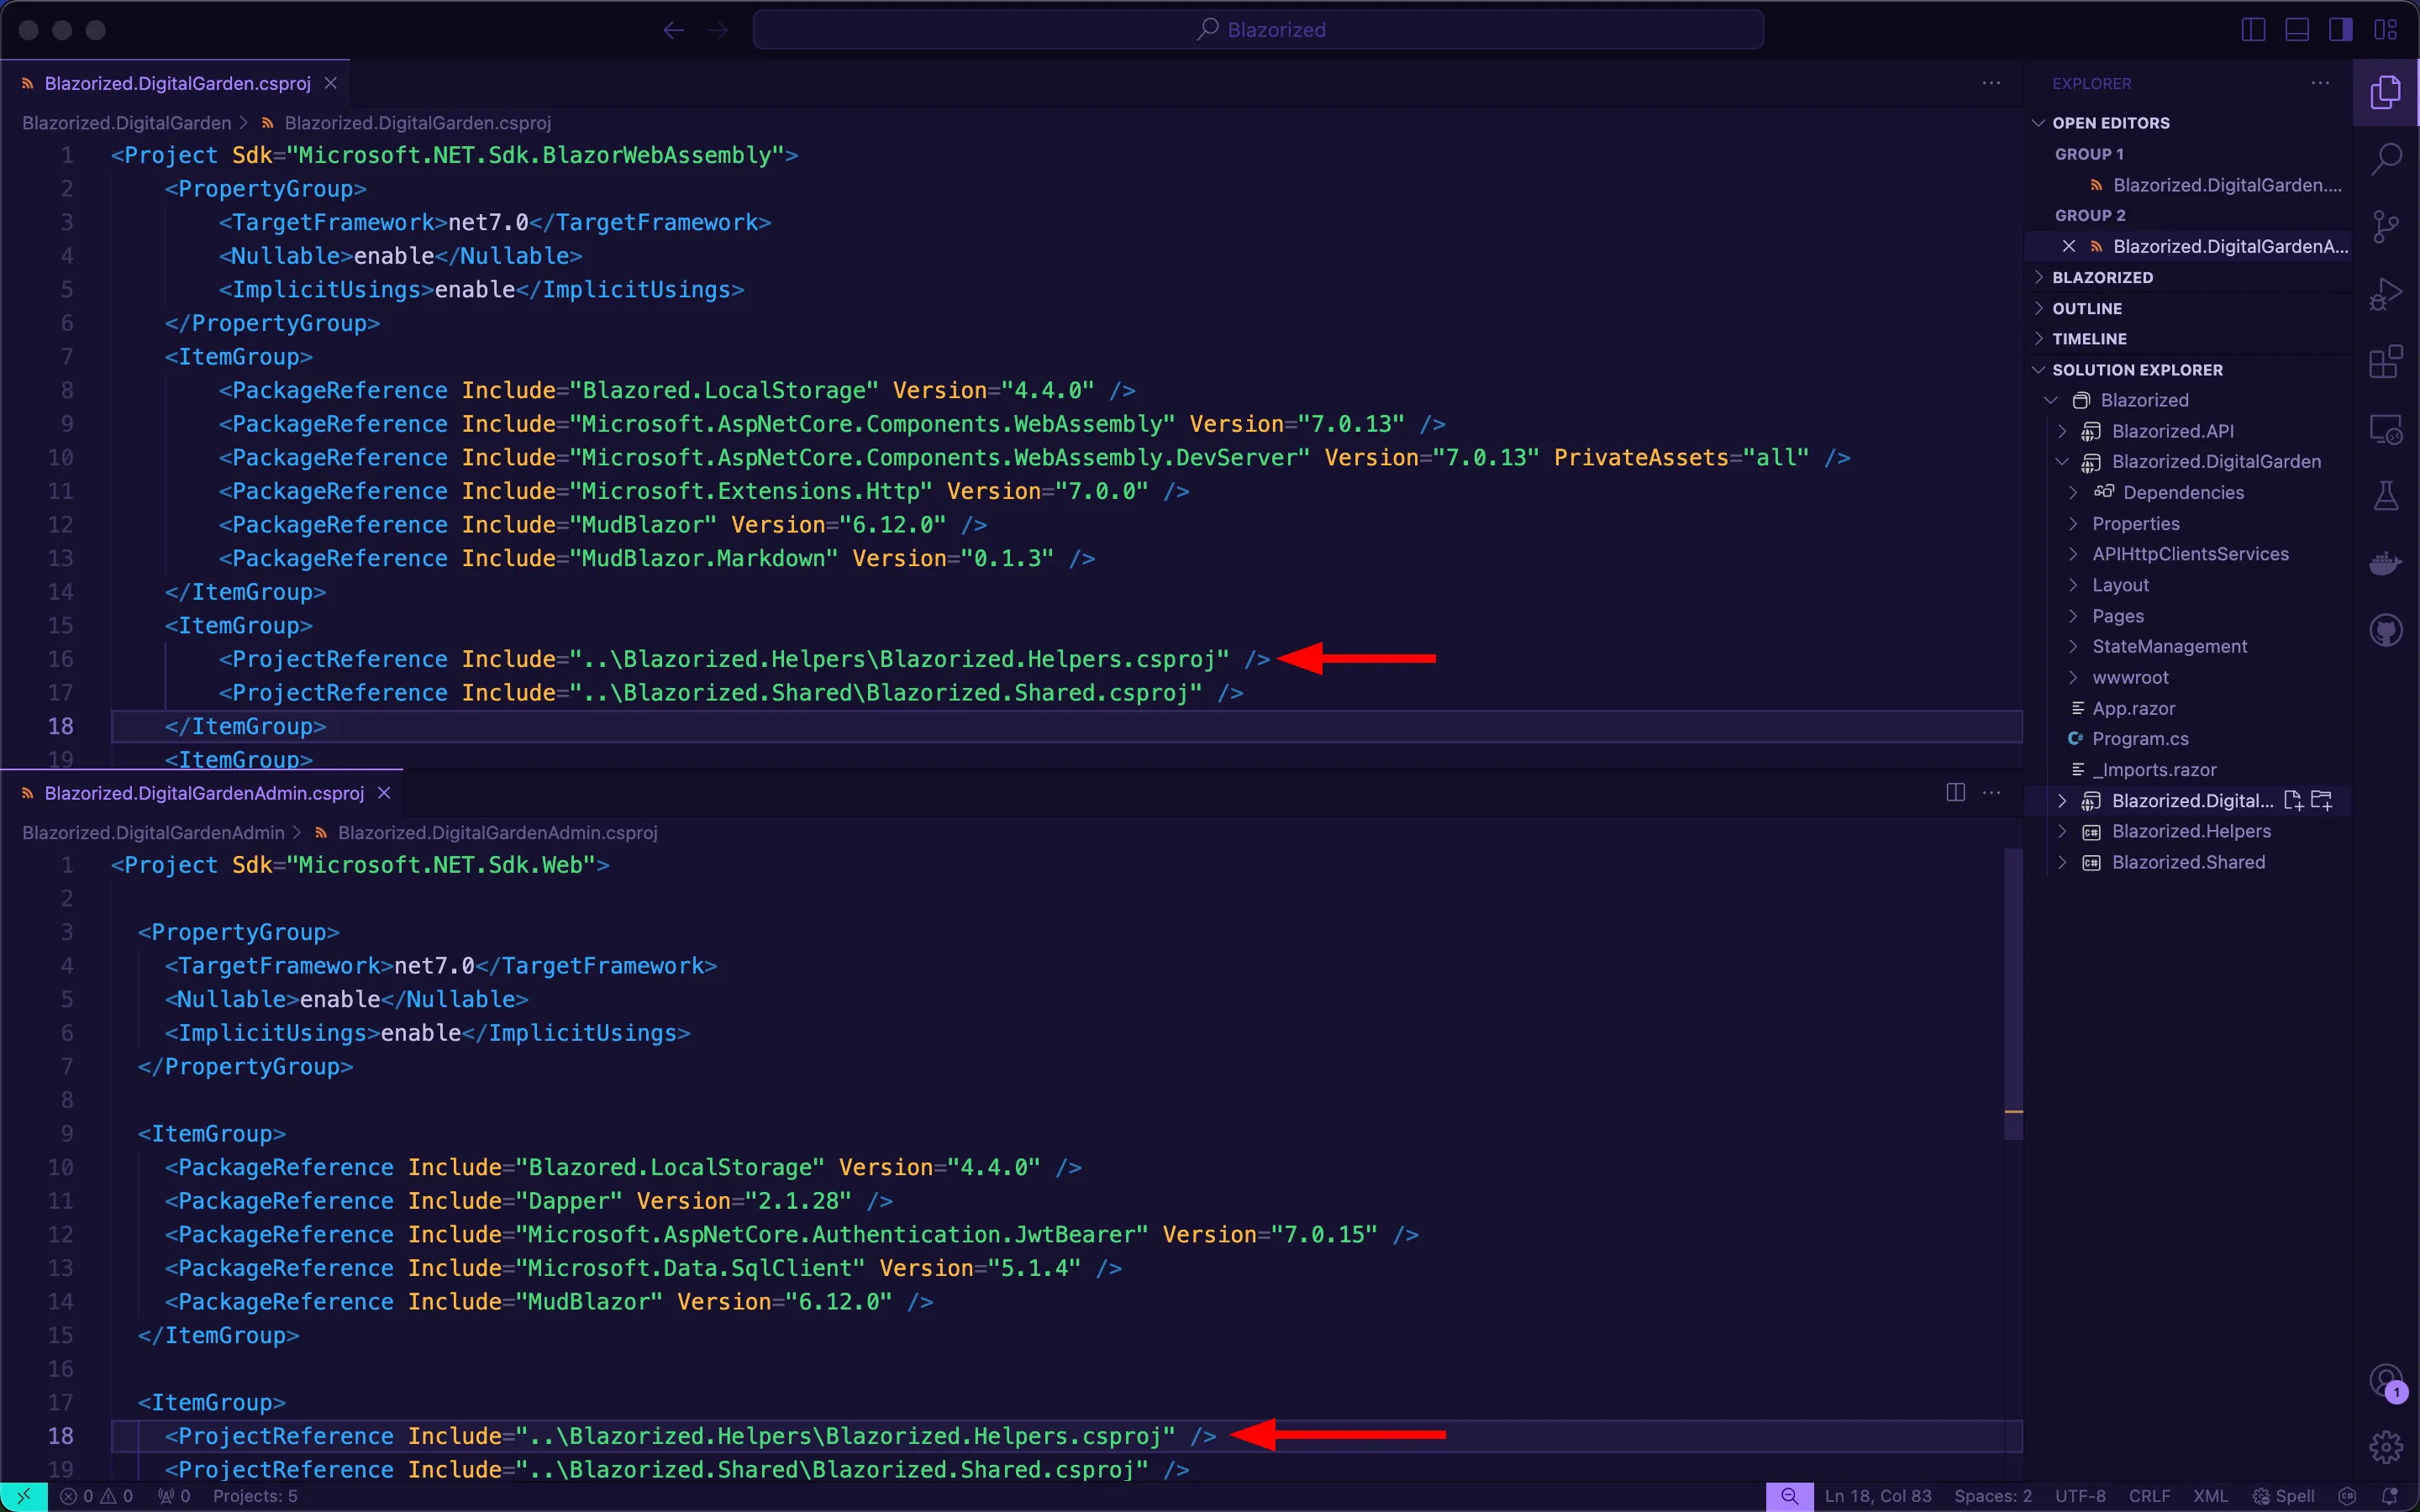Open the Testing flask view
Image resolution: width=2420 pixels, height=1512 pixels.
point(2386,496)
